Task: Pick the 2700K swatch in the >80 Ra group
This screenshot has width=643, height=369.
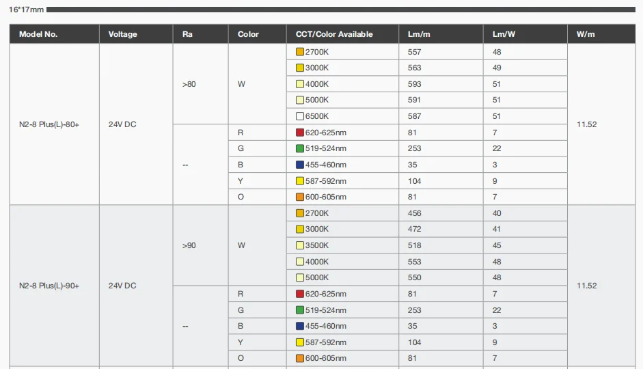Action: 300,52
